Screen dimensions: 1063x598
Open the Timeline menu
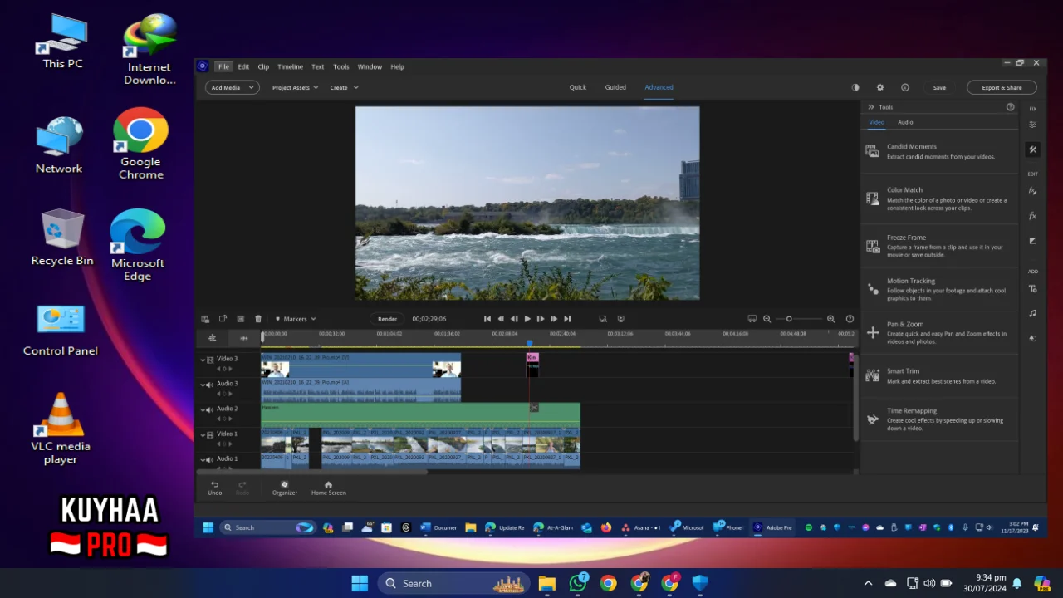point(290,66)
